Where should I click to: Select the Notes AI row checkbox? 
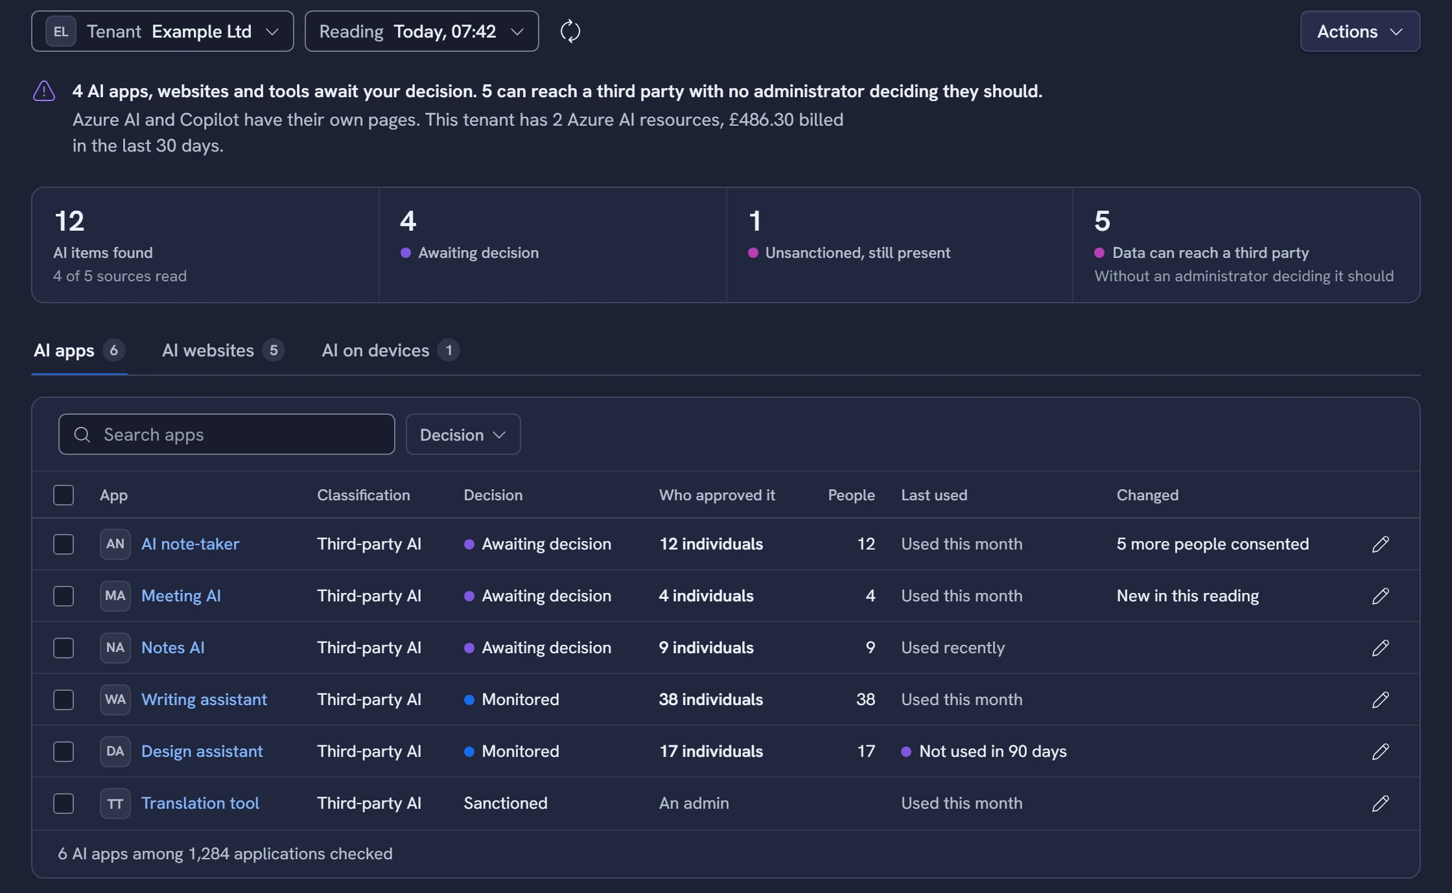point(64,647)
